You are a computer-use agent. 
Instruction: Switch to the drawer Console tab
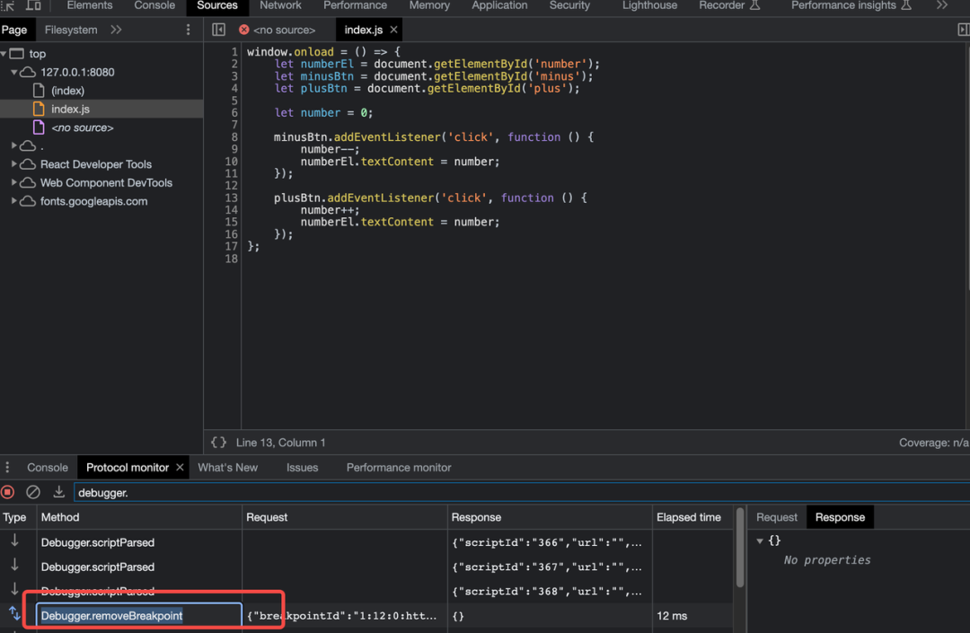point(48,467)
